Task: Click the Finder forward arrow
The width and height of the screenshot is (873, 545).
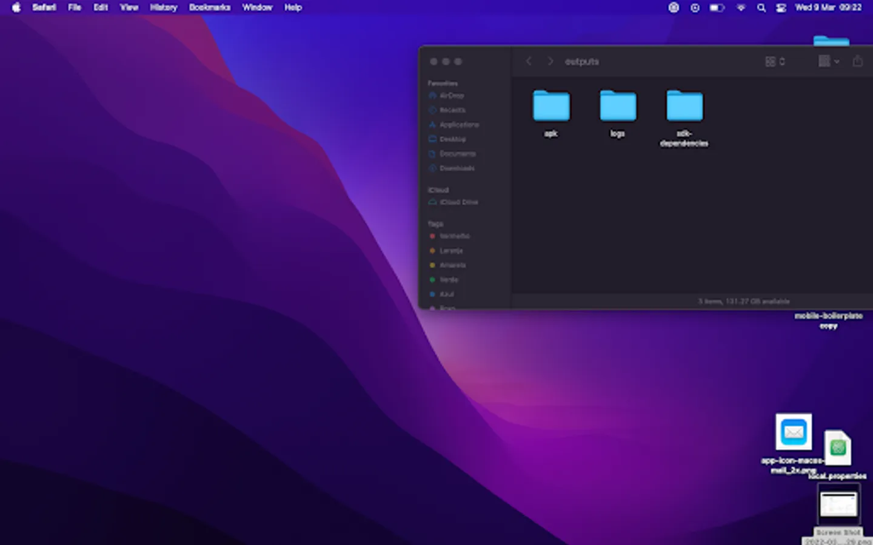Action: tap(550, 61)
